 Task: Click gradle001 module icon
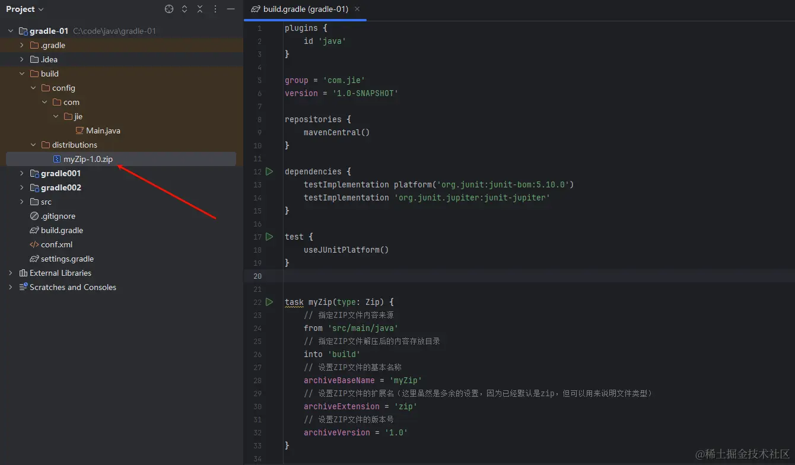coord(34,173)
